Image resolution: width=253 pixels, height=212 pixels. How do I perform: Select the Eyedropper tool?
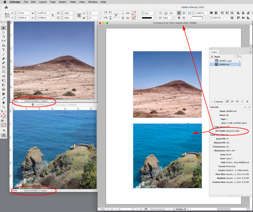[x=4, y=98]
